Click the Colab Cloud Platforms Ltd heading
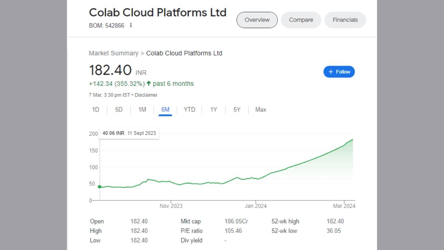 pyautogui.click(x=157, y=12)
